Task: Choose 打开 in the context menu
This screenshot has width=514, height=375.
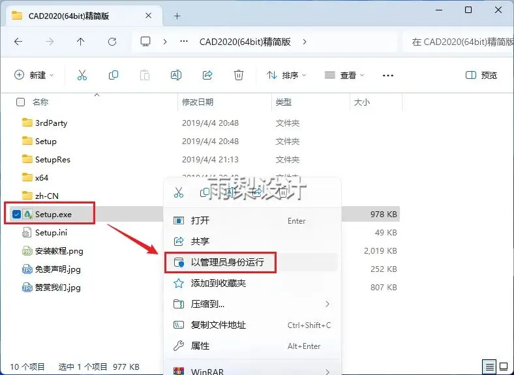Action: click(252, 220)
